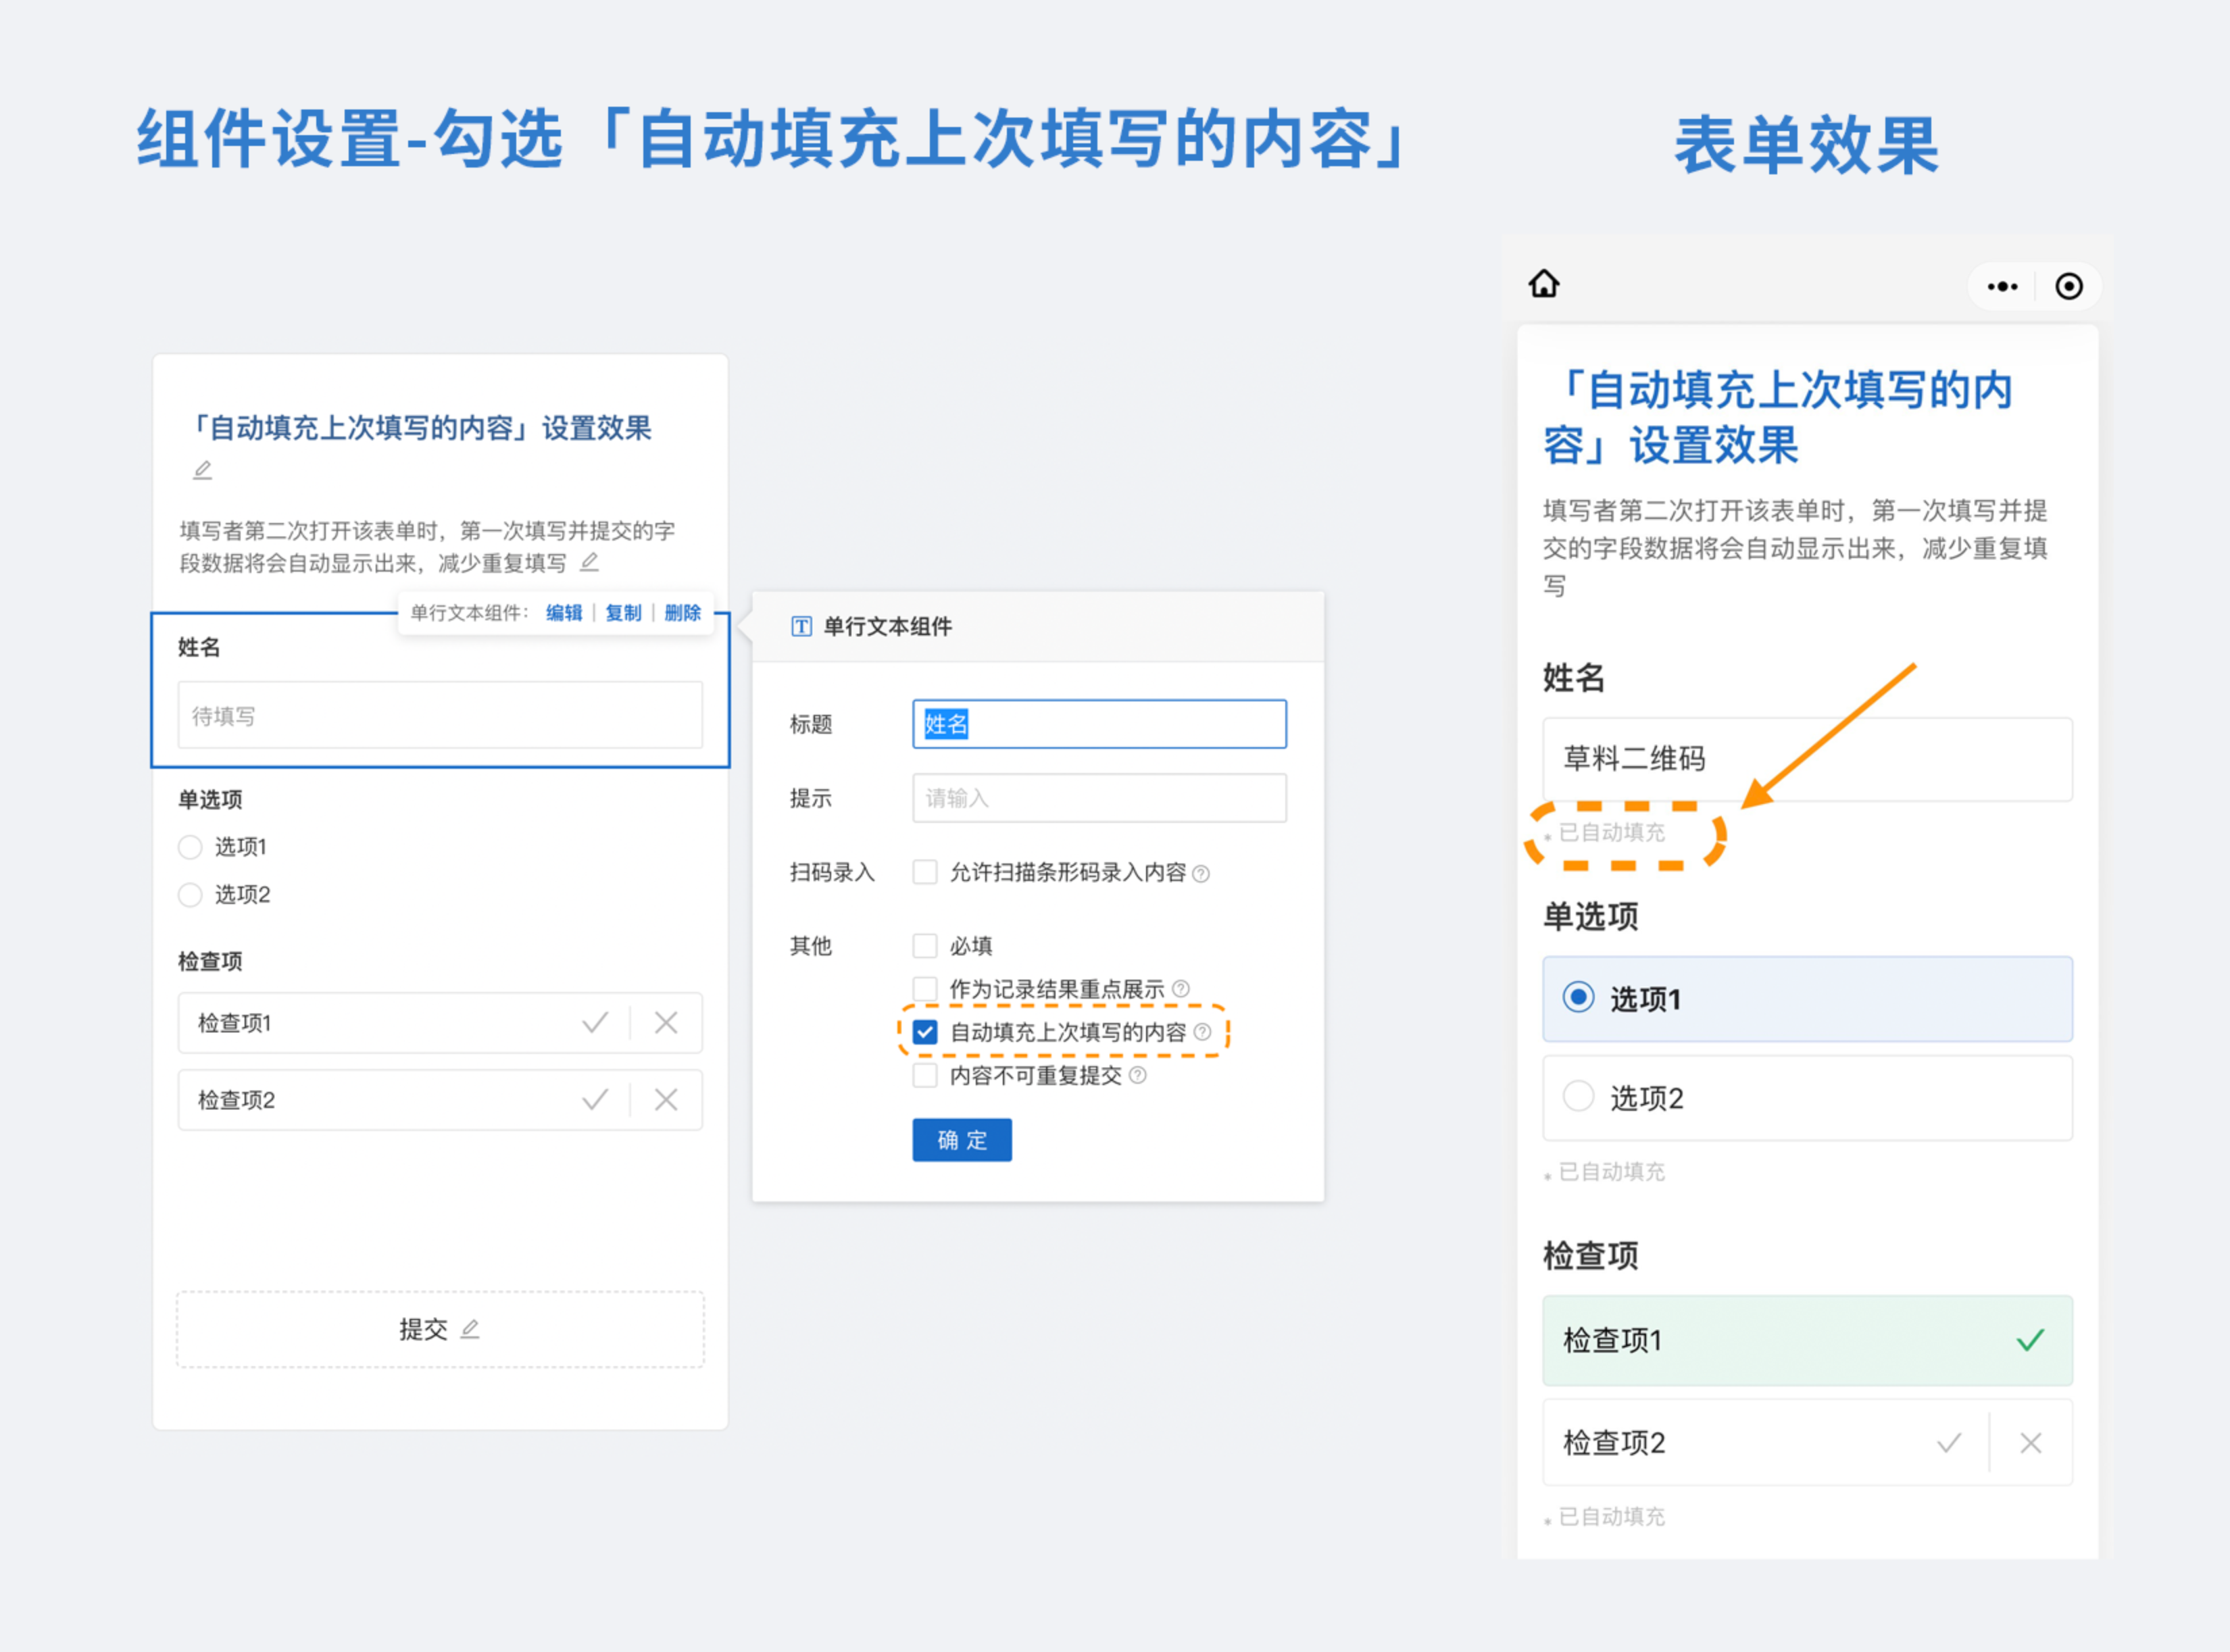The height and width of the screenshot is (1652, 2230).
Task: Click the 标题 input containing 姓名
Action: (1099, 724)
